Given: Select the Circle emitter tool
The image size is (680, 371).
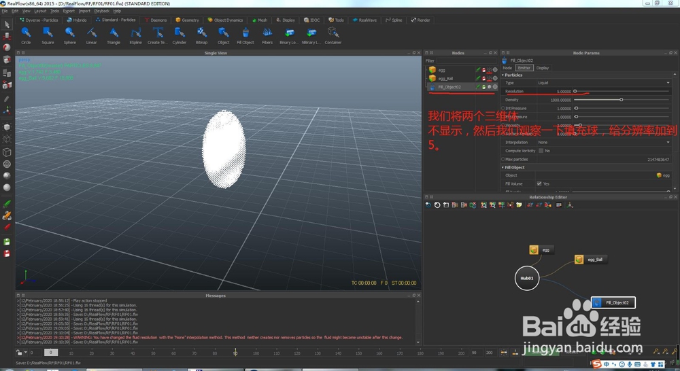Looking at the screenshot, I should pos(26,35).
